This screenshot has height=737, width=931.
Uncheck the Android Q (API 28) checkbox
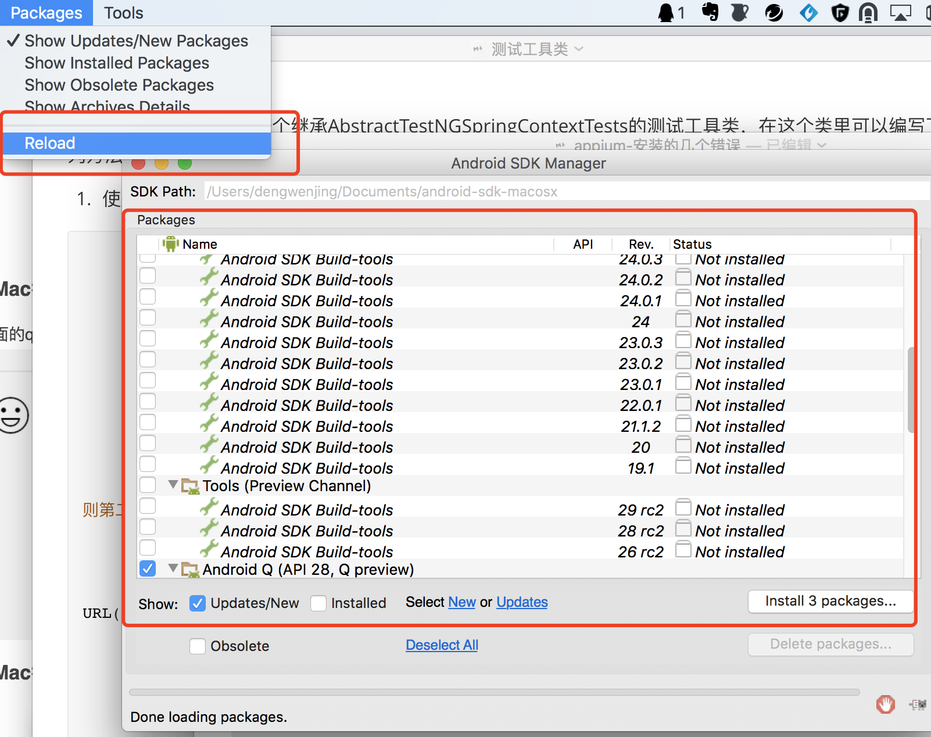pos(148,568)
